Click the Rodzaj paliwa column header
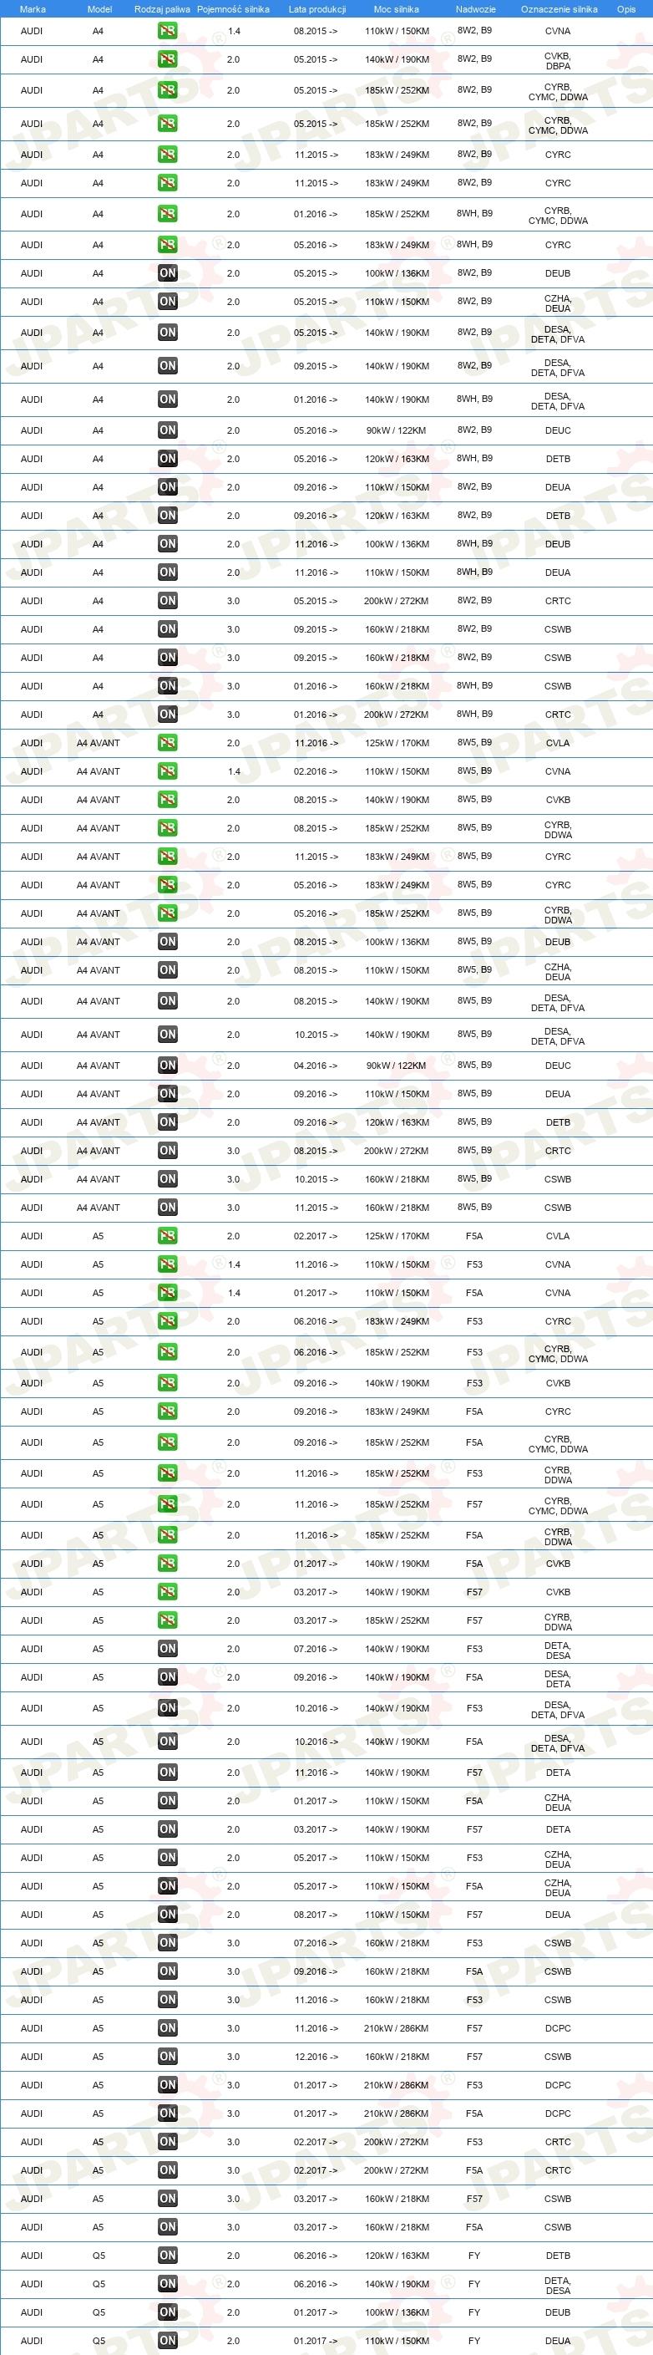 click(162, 9)
